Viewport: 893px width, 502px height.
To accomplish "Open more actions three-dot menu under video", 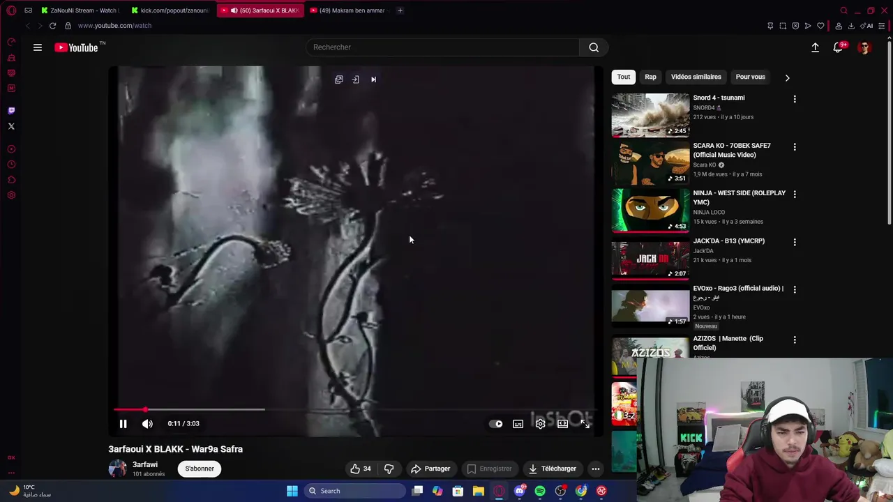I will [x=596, y=469].
